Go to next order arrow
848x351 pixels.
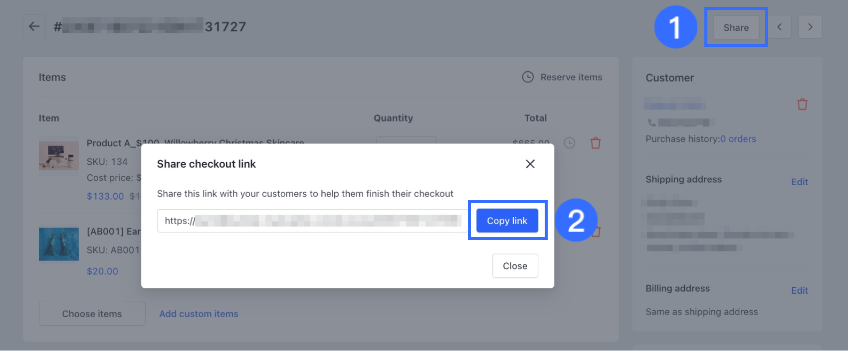pos(810,27)
